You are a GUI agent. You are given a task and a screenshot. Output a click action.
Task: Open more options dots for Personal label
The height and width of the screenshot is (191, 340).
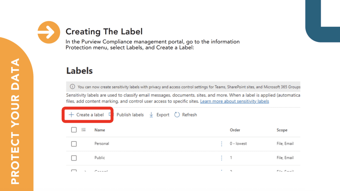coord(221,144)
